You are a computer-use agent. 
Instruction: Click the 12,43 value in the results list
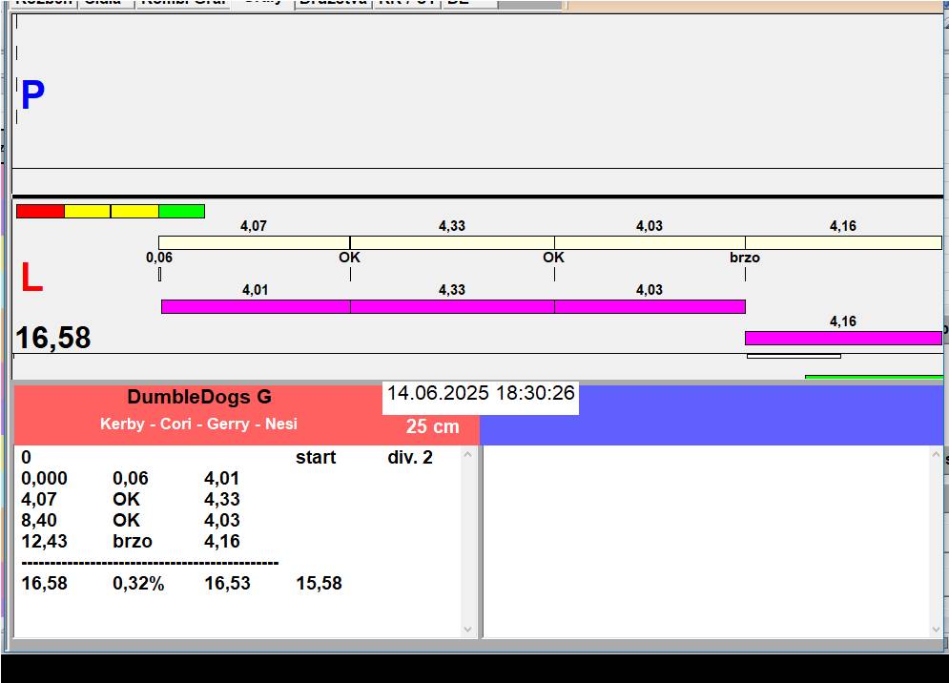pos(44,541)
